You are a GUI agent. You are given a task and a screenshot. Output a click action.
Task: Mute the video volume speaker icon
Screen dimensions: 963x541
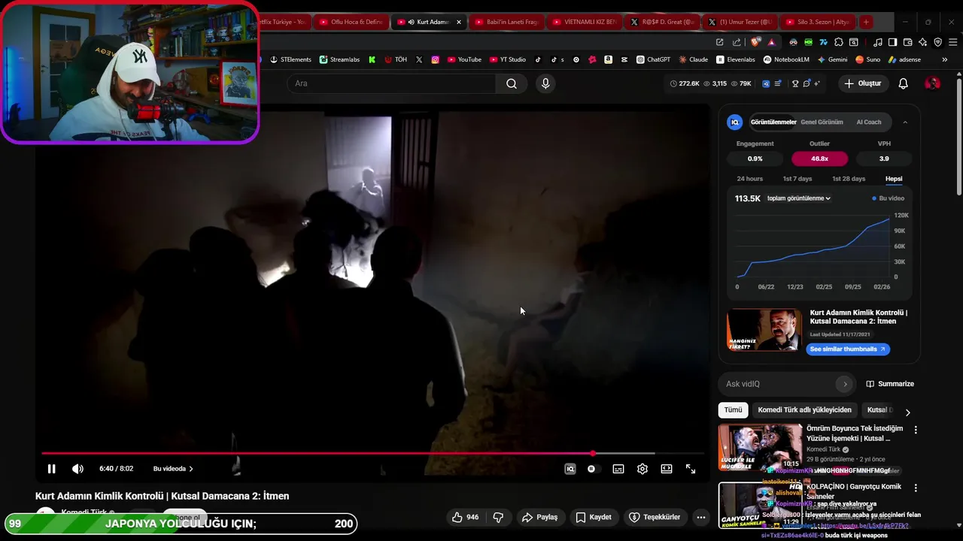pyautogui.click(x=77, y=469)
